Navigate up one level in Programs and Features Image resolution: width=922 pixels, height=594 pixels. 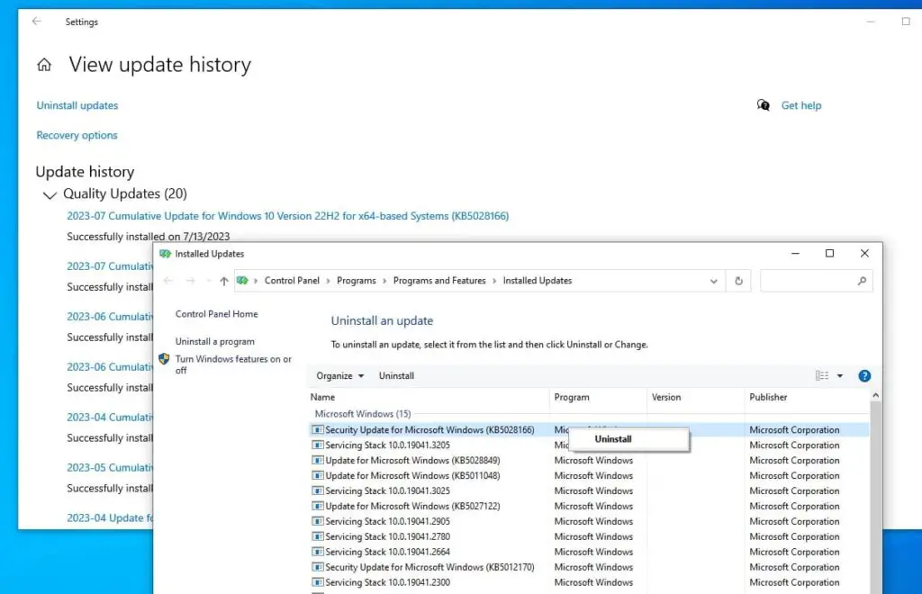pyautogui.click(x=223, y=281)
